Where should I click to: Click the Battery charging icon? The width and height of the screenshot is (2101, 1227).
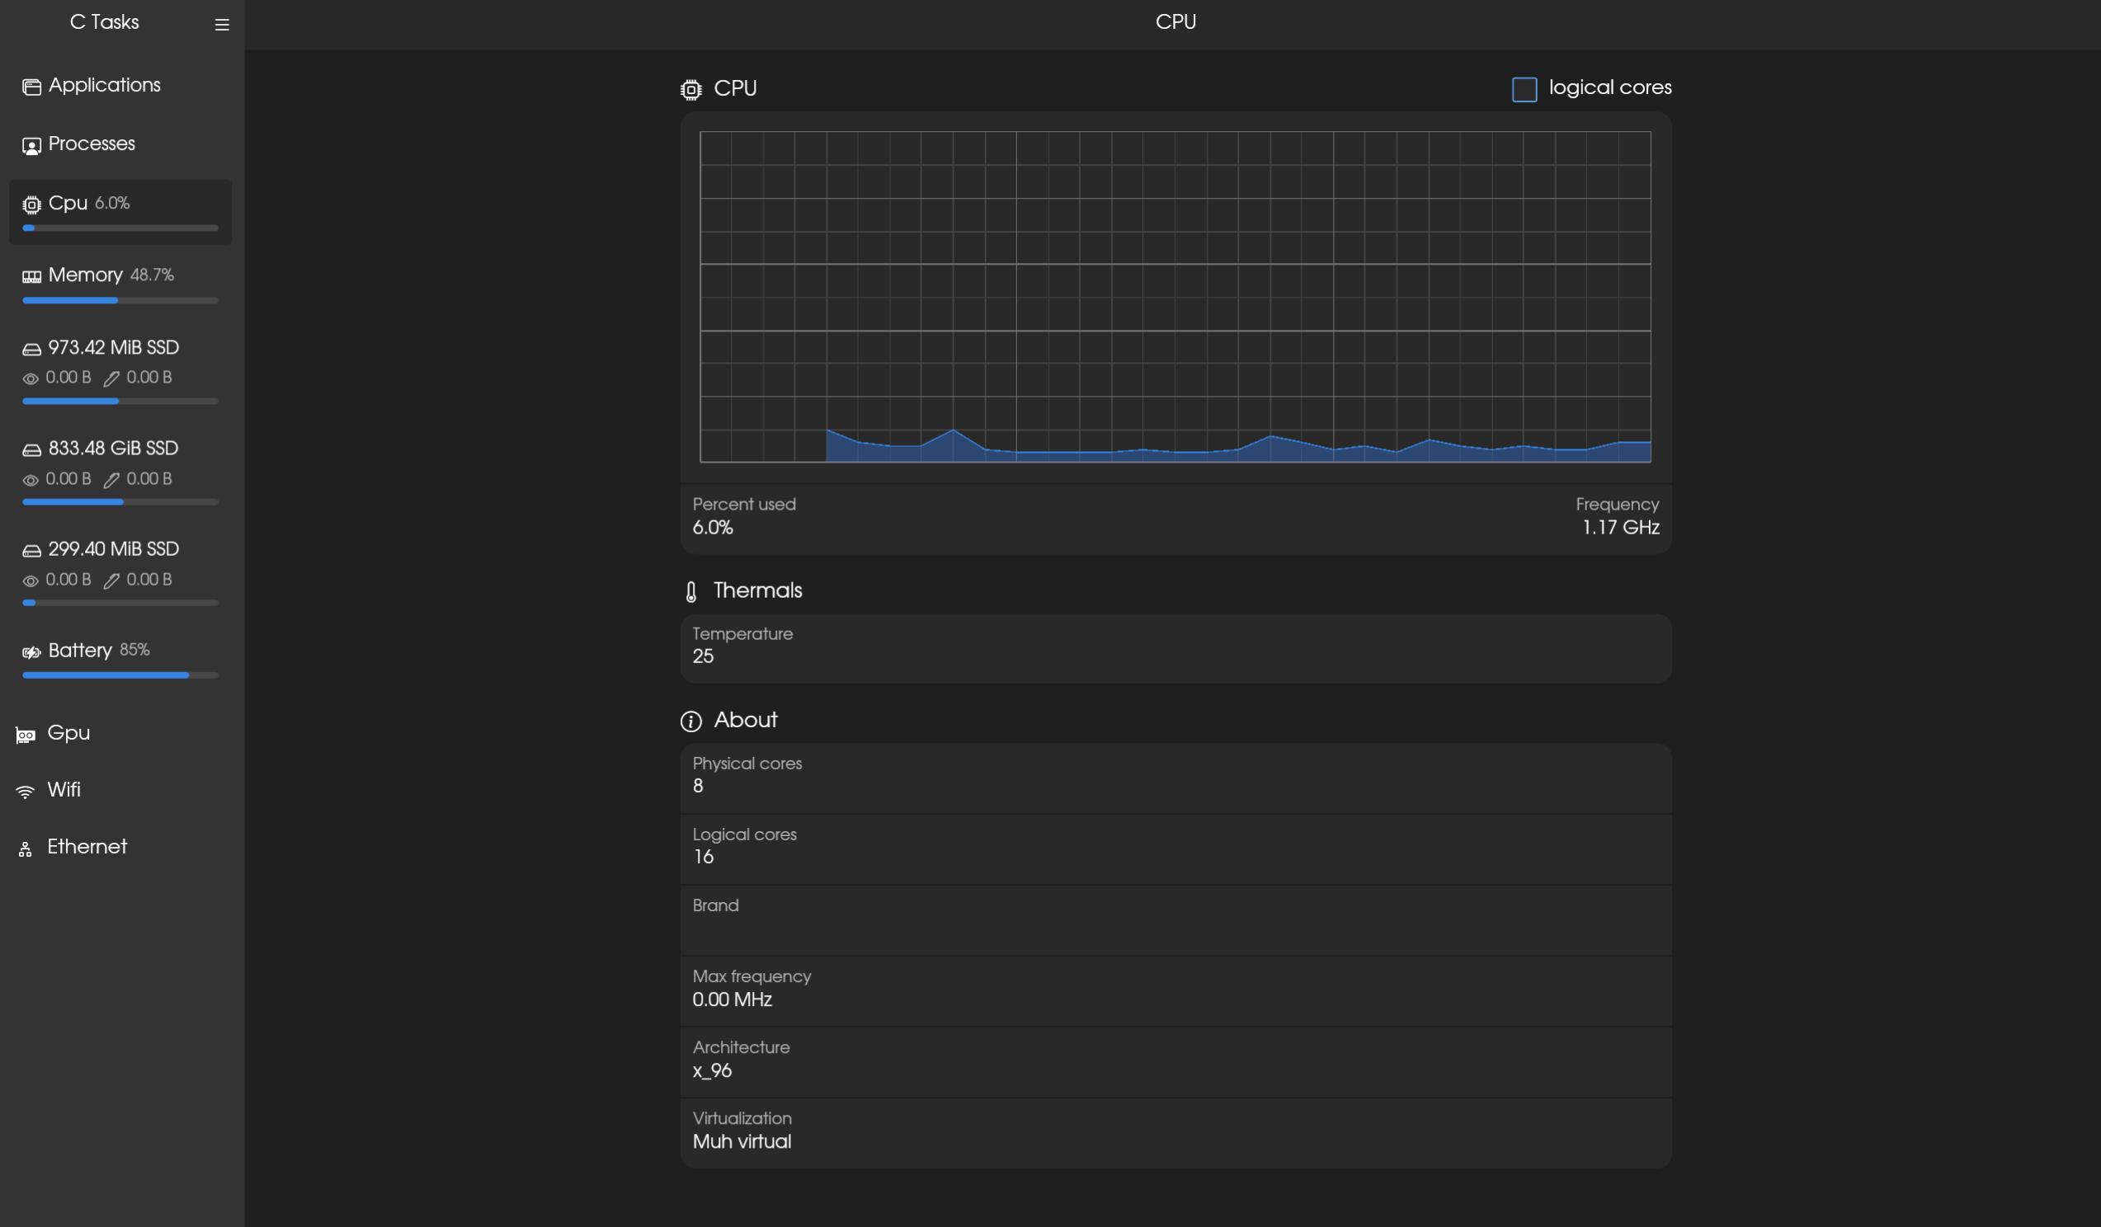point(31,651)
